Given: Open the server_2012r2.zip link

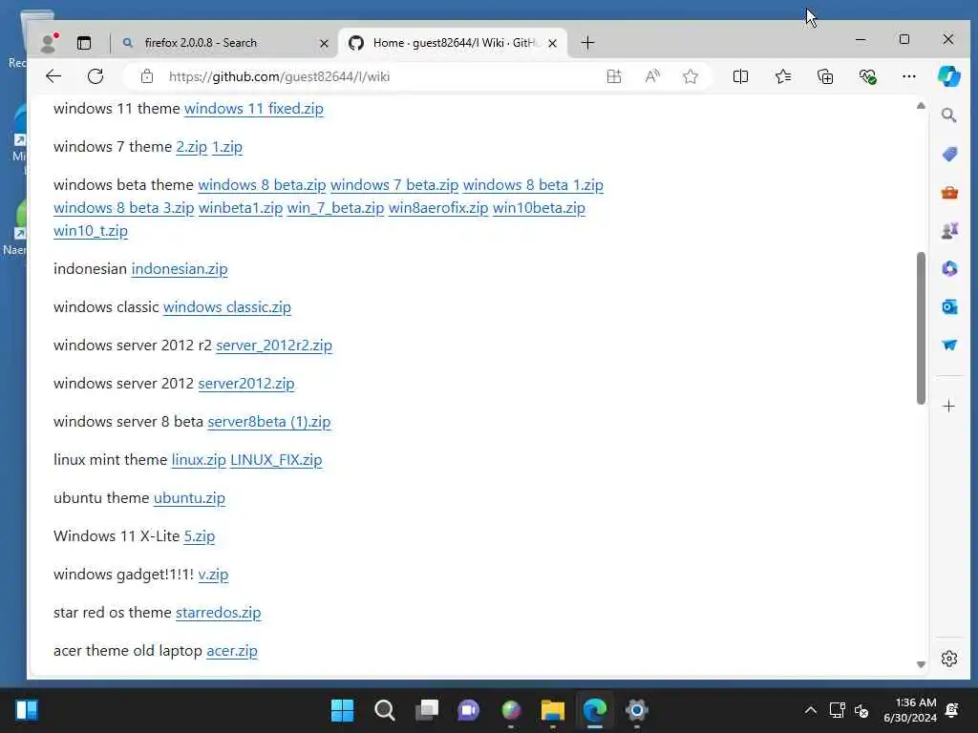Looking at the screenshot, I should [x=274, y=346].
